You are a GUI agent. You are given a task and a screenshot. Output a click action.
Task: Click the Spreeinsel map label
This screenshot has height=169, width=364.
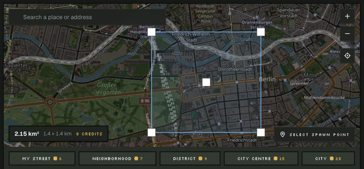coord(299,83)
